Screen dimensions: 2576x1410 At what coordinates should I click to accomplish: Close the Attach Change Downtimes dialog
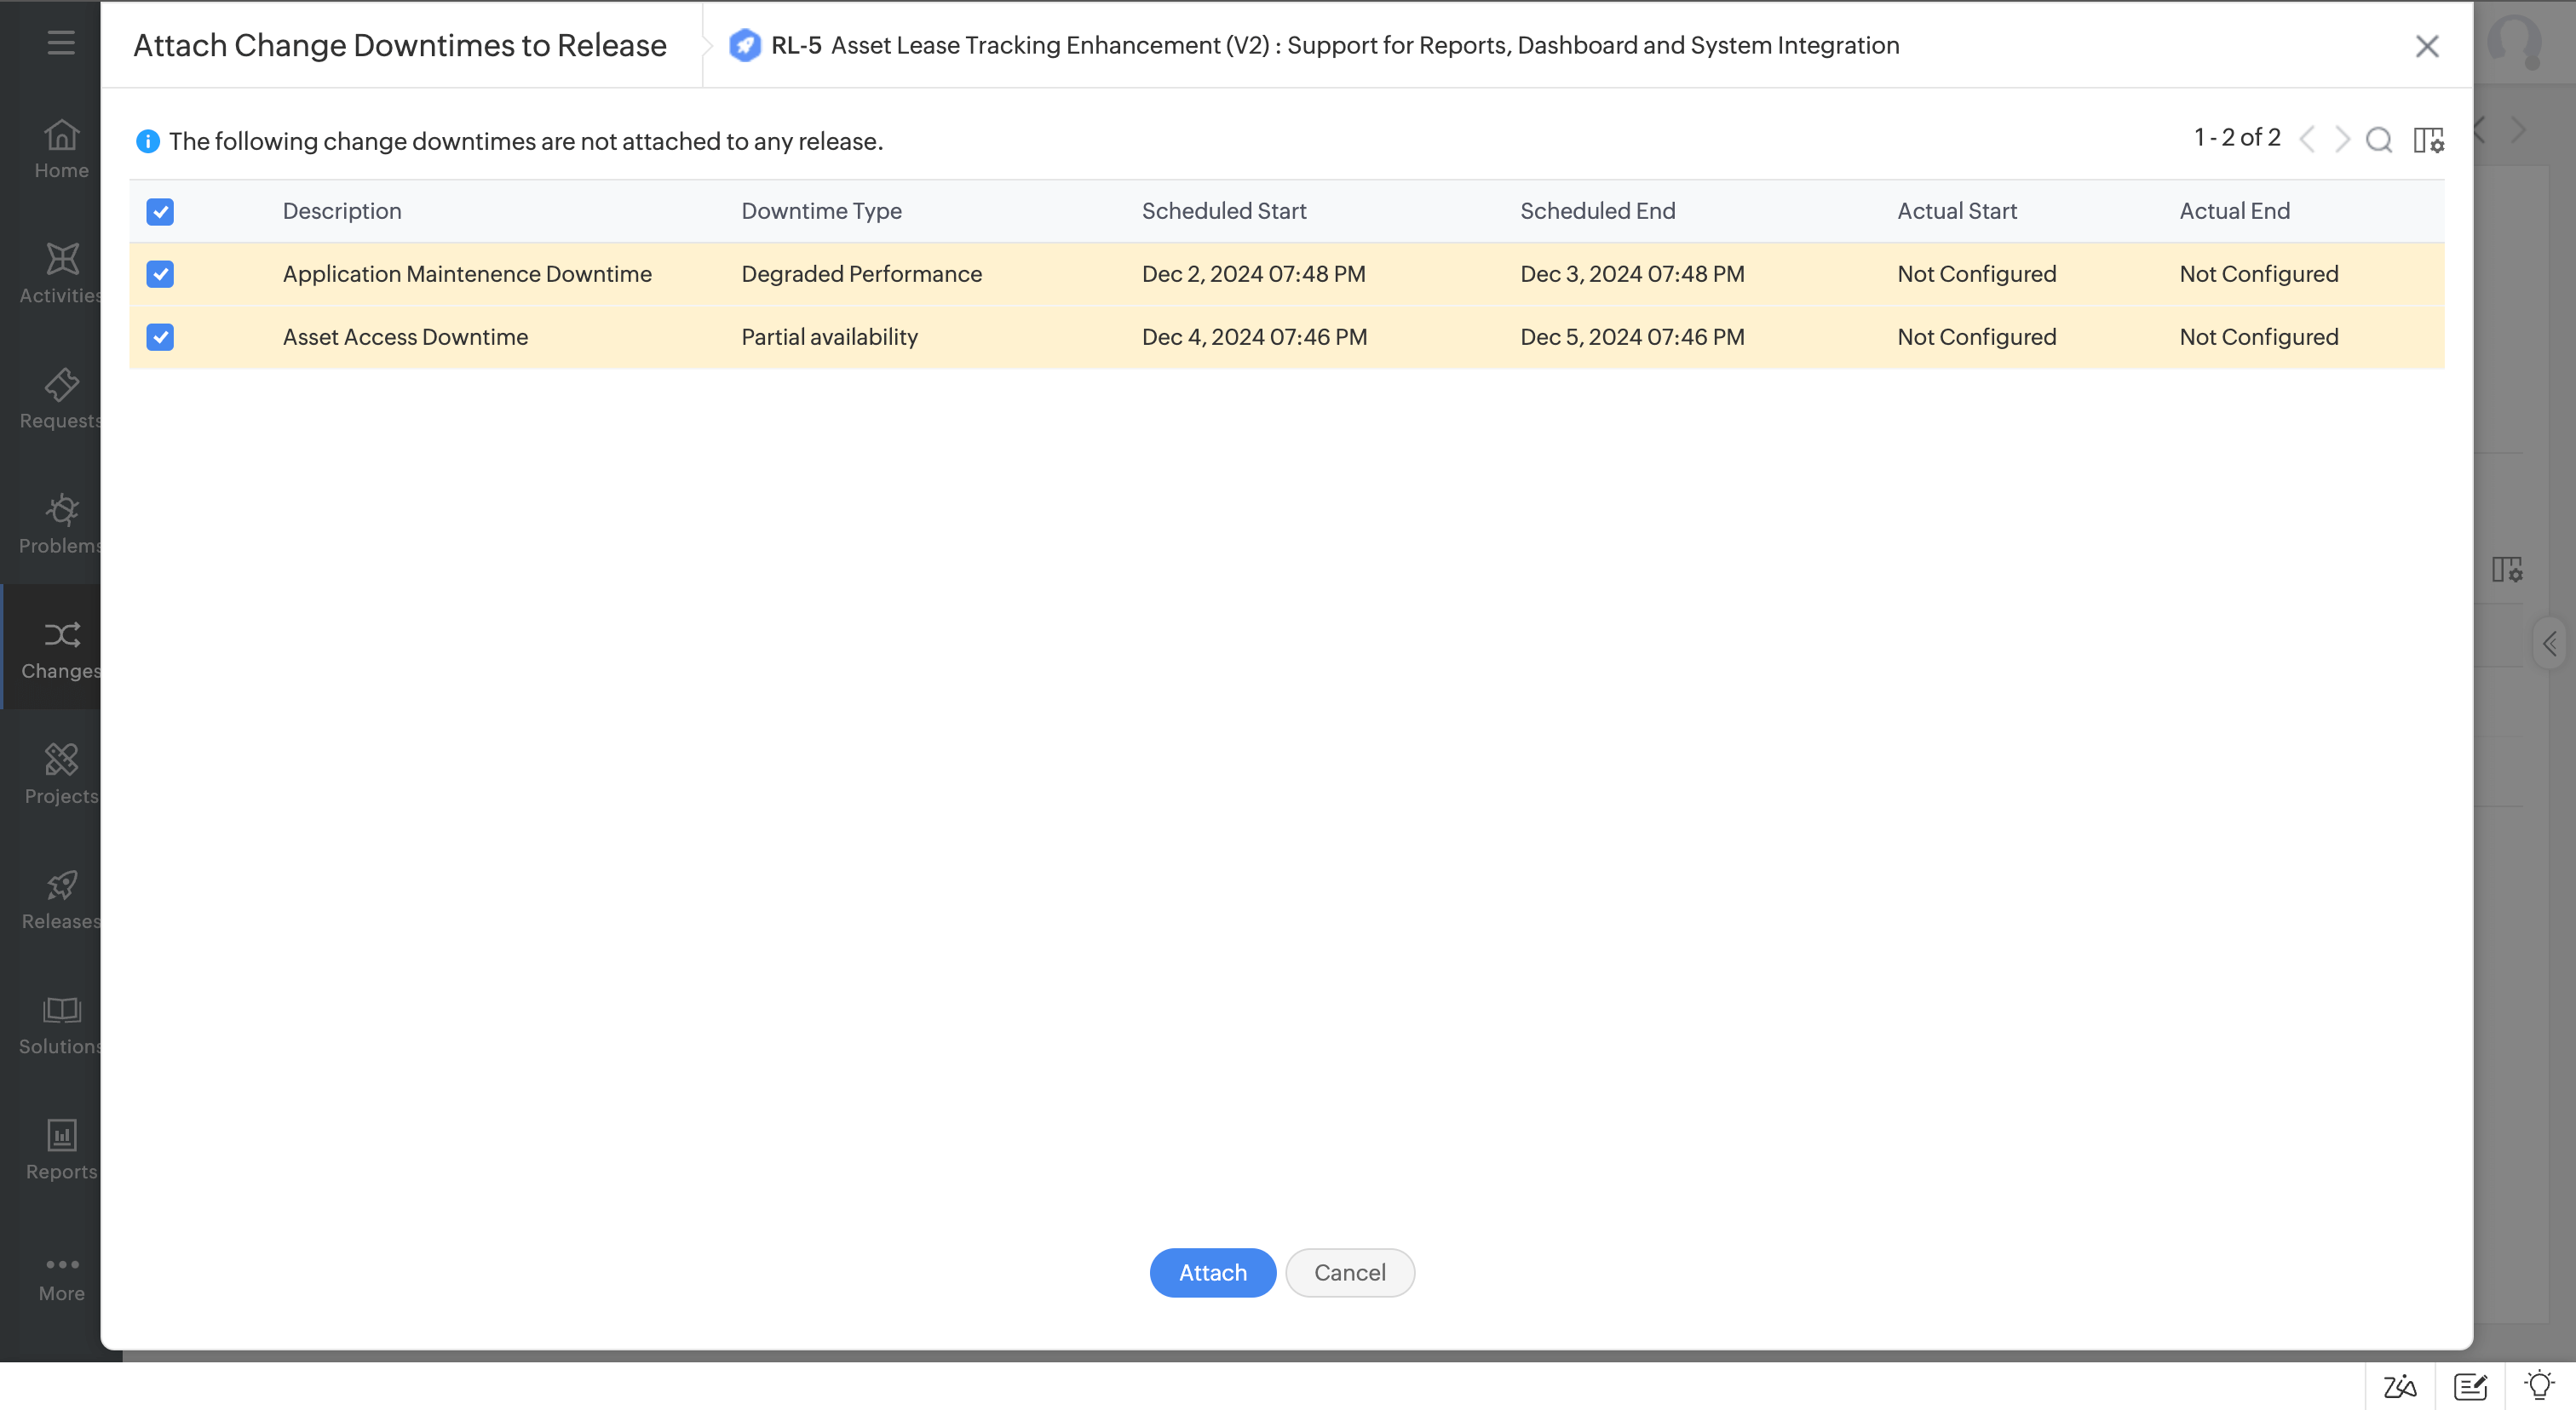pos(2427,46)
